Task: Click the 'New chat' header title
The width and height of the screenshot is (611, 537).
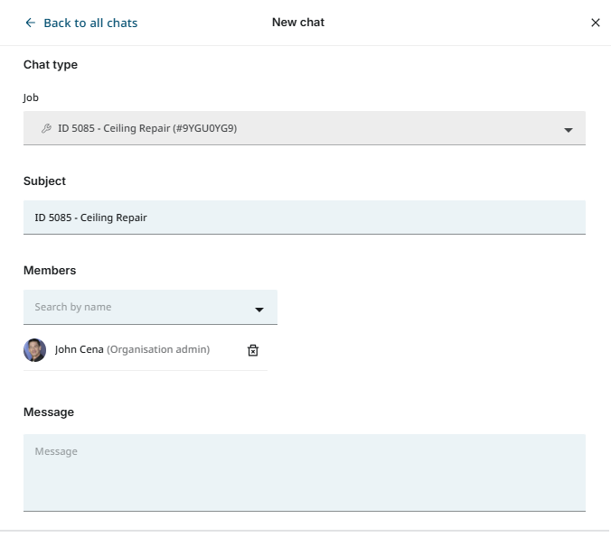Action: pyautogui.click(x=298, y=22)
